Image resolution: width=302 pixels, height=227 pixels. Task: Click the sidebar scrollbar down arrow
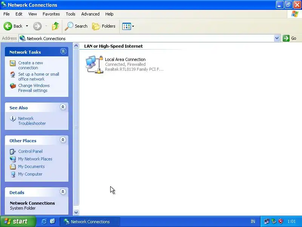click(x=76, y=212)
